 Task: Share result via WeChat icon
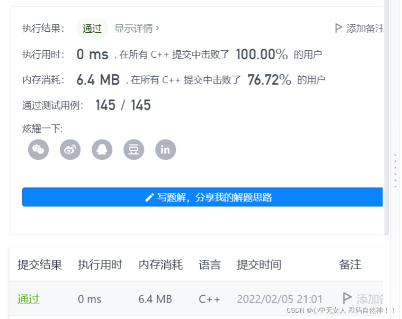point(39,150)
